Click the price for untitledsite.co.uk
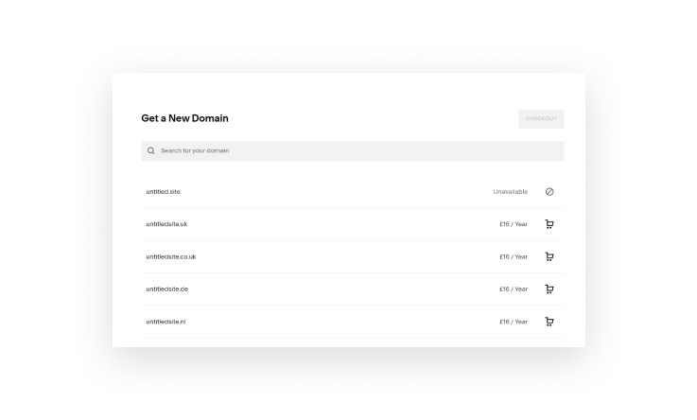The width and height of the screenshot is (697, 420). [514, 256]
